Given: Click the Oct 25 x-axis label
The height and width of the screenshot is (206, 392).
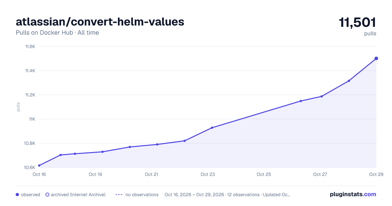Looking at the screenshot, I should pos(264,174).
